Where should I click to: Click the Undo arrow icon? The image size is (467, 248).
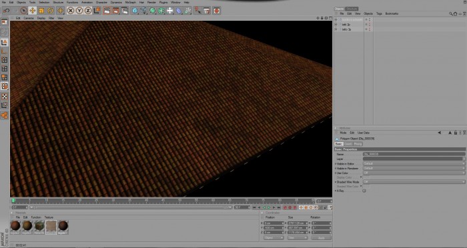[6, 11]
